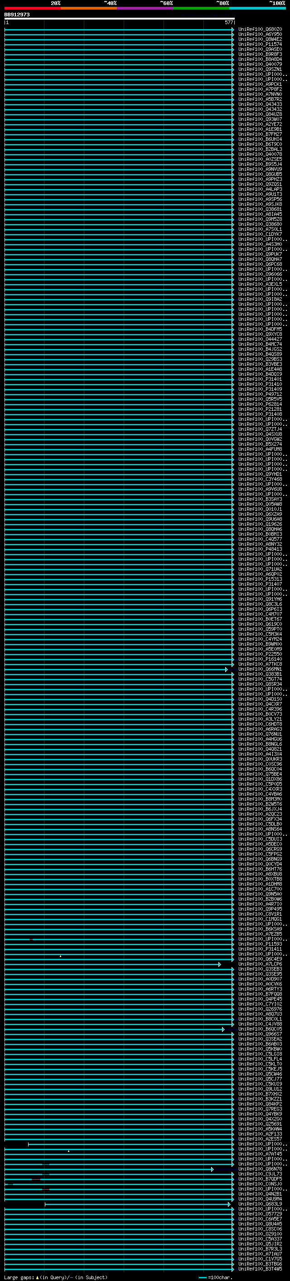Select hit label UniRef100_Q4D1S0
The width and height of the screenshot is (290, 1281).
(x=260, y=699)
